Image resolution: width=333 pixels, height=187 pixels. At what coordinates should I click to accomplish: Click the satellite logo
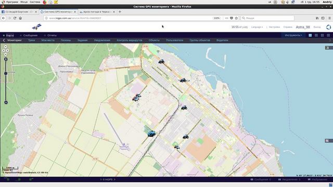point(37,27)
